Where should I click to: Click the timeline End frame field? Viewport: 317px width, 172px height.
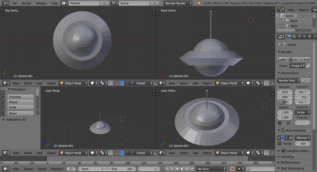point(121,169)
